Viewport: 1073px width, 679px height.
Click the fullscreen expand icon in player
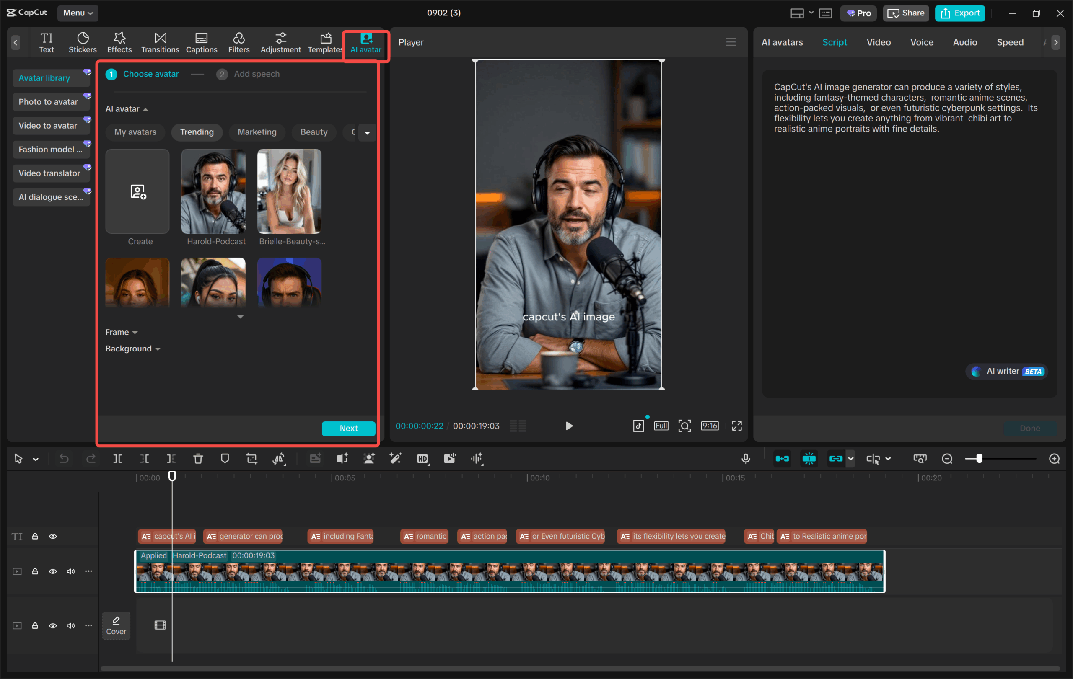tap(736, 426)
